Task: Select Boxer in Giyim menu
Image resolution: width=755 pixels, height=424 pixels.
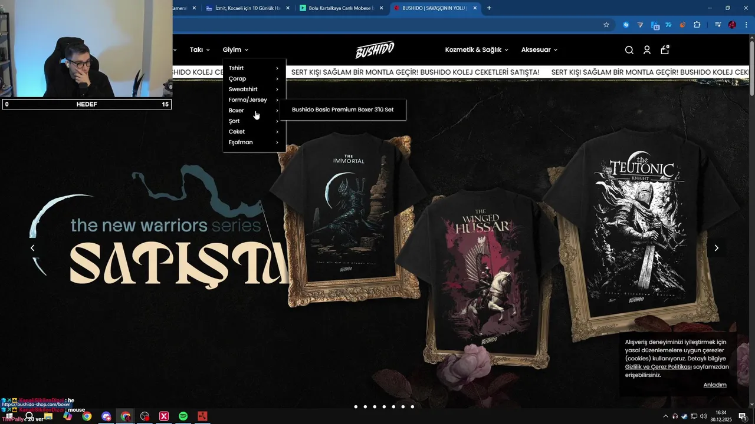Action: [x=237, y=111]
